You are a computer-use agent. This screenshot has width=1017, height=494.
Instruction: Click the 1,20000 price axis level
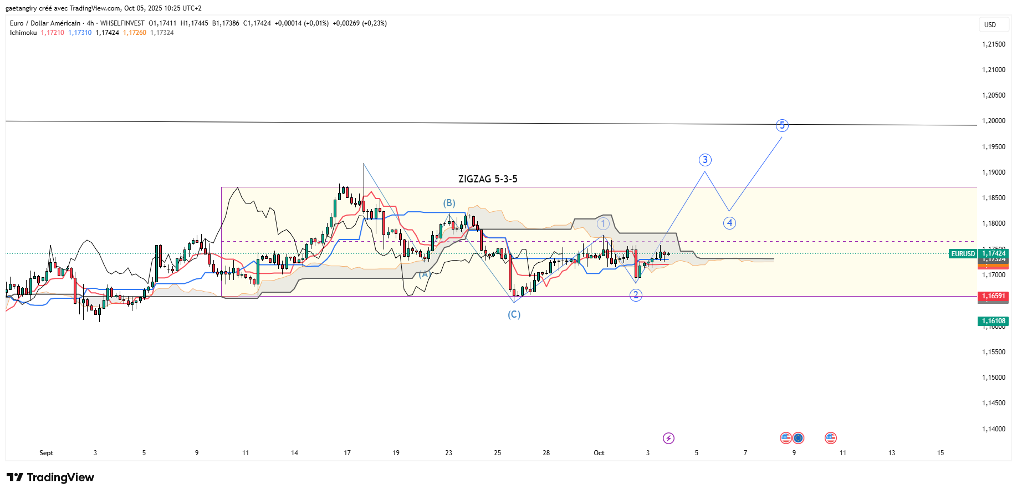(x=994, y=121)
